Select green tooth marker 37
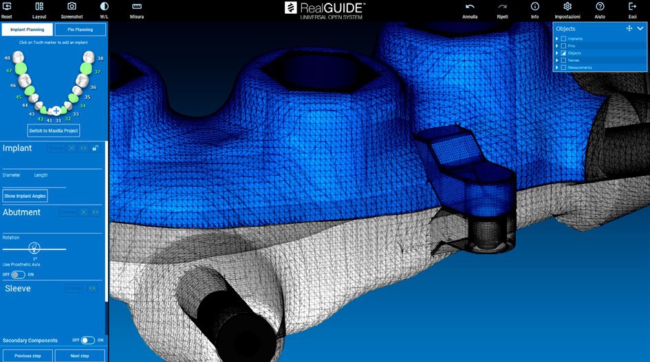Viewport: 650px width, 362px height. pos(86,68)
